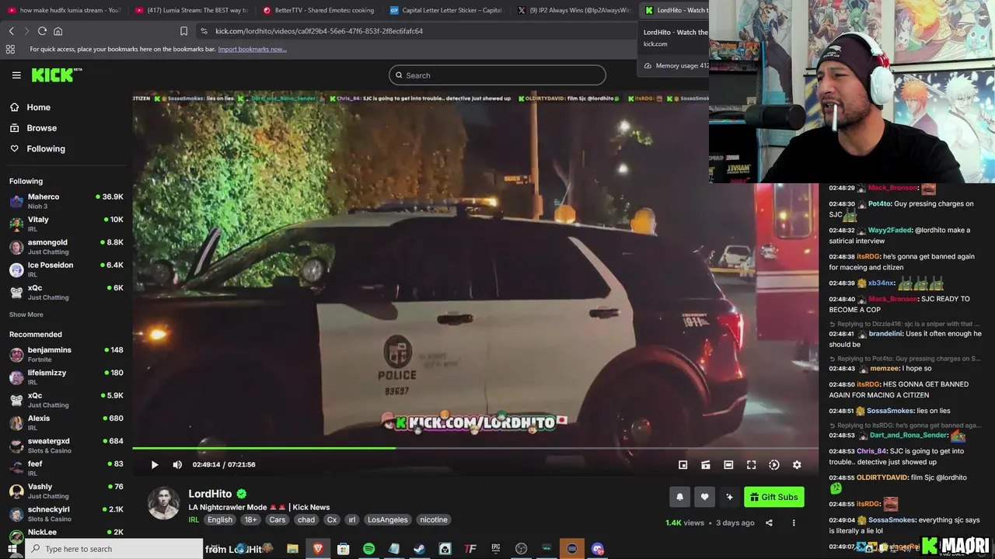The width and height of the screenshot is (995, 559).
Task: Click the sparkle subscribe button
Action: [729, 497]
